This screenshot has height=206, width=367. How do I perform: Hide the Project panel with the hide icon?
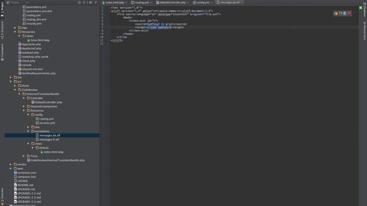click(96, 2)
